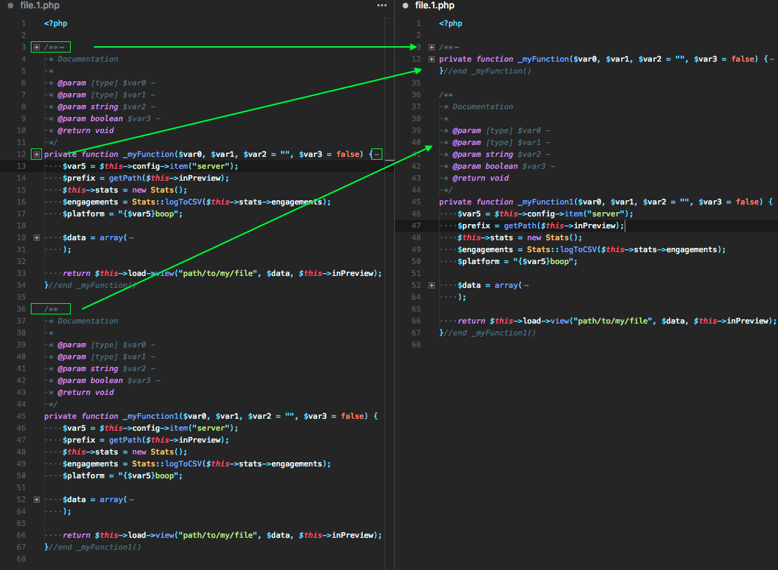This screenshot has height=570, width=778.
Task: Click '@return void' on line 10, left pane
Action: click(x=85, y=130)
